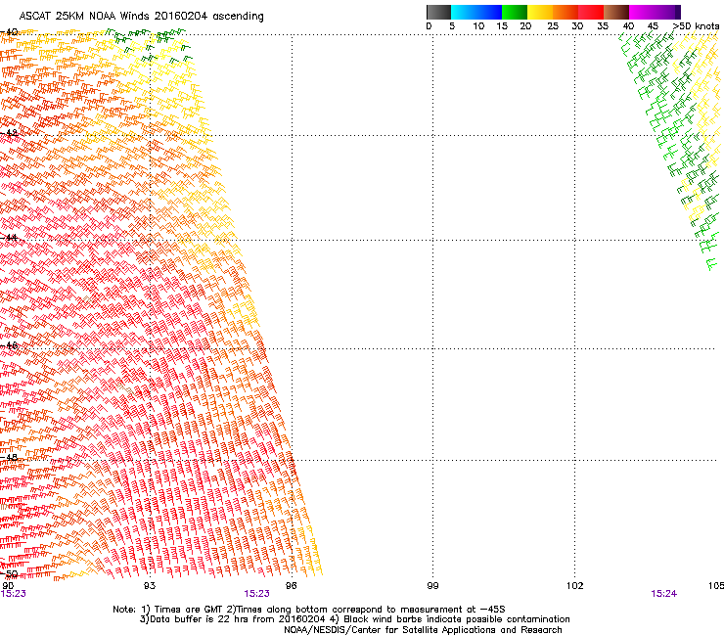Pick the dark purple 45-50 knots color bar segment
This screenshot has width=724, height=636.
pos(667,12)
